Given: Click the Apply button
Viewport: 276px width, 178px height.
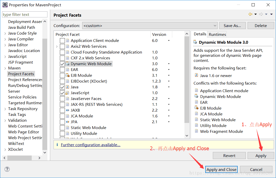Looking at the screenshot, I should coord(261,156).
